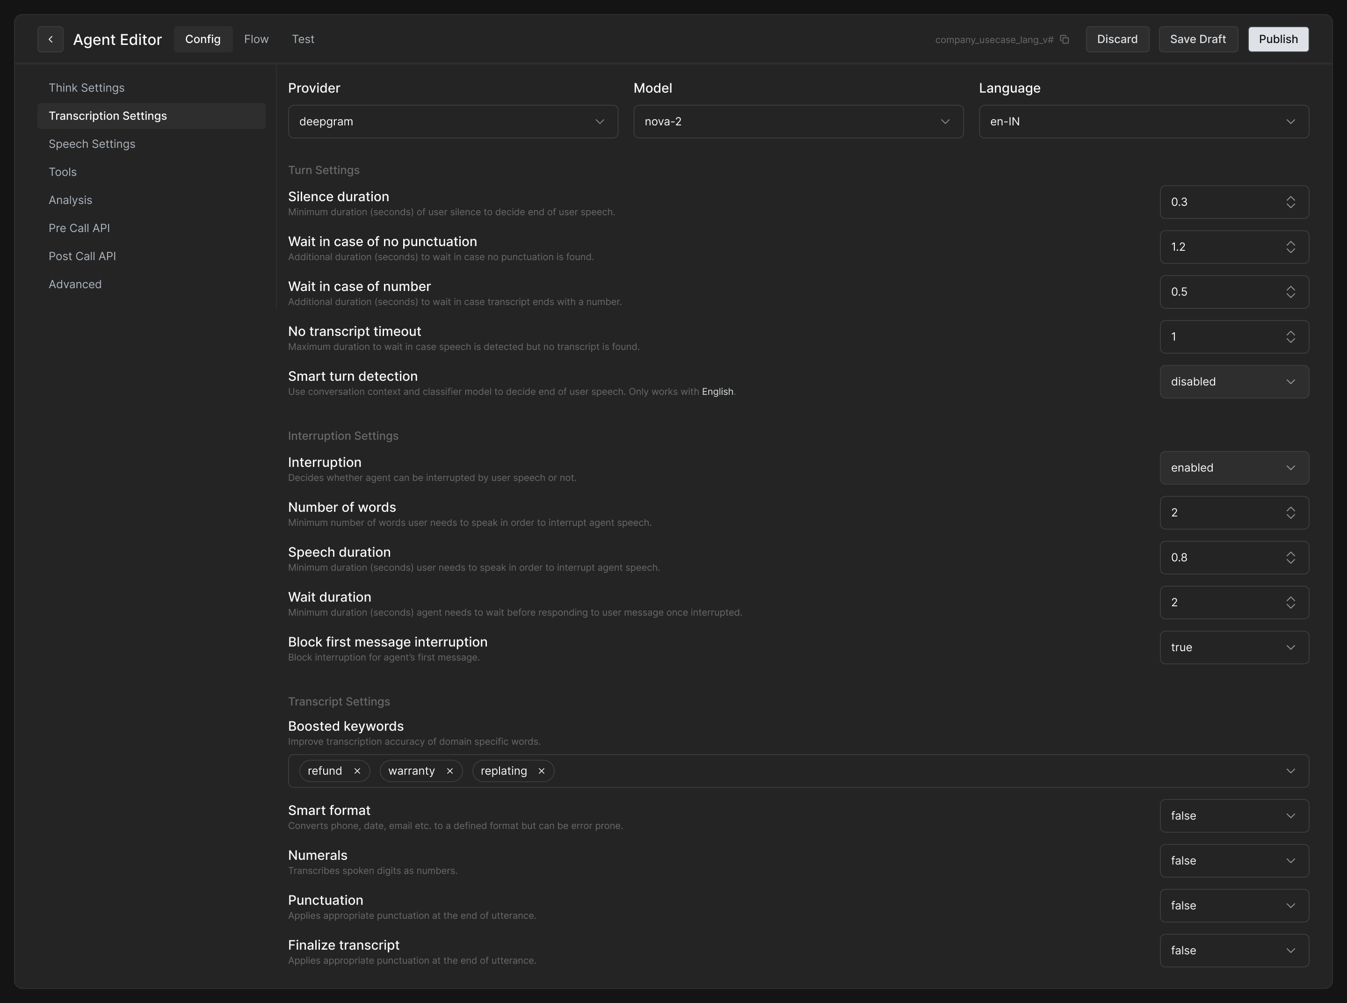Click Silence duration stepper arrows
This screenshot has height=1003, width=1347.
[x=1290, y=202]
